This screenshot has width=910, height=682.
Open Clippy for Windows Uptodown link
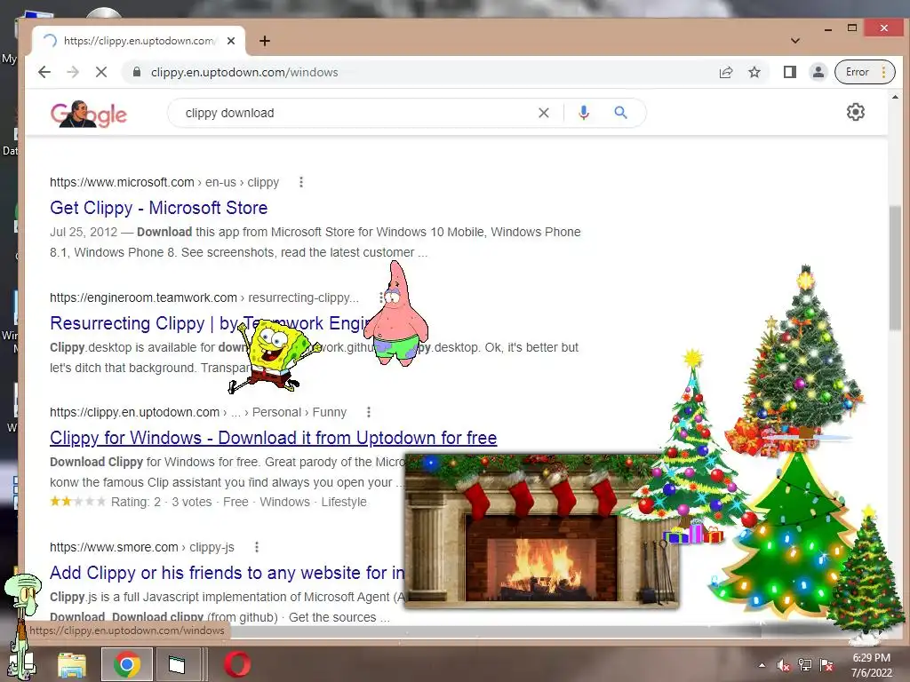click(x=274, y=438)
